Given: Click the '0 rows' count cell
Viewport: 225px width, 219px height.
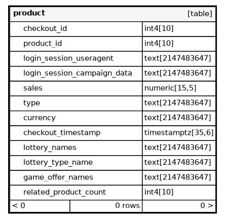Looking at the screenshot, I should (x=128, y=206).
